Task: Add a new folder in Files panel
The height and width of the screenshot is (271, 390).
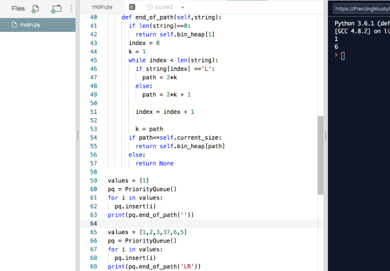Action: 56,8
